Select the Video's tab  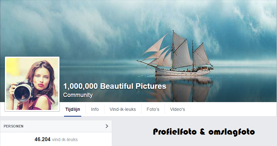[x=178, y=109]
